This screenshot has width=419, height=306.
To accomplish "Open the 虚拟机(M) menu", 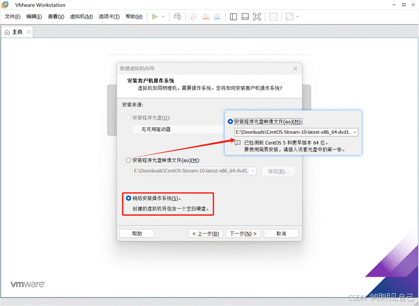I will tap(81, 16).
